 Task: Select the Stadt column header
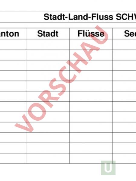[48, 33]
